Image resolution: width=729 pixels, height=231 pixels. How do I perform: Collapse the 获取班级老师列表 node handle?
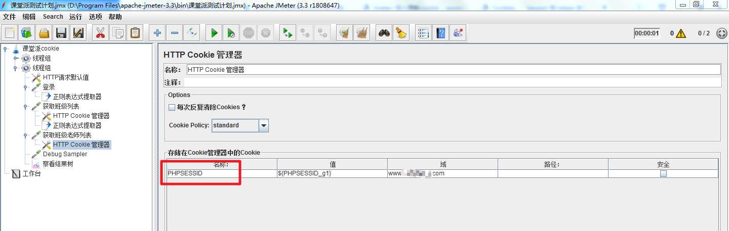pos(25,135)
